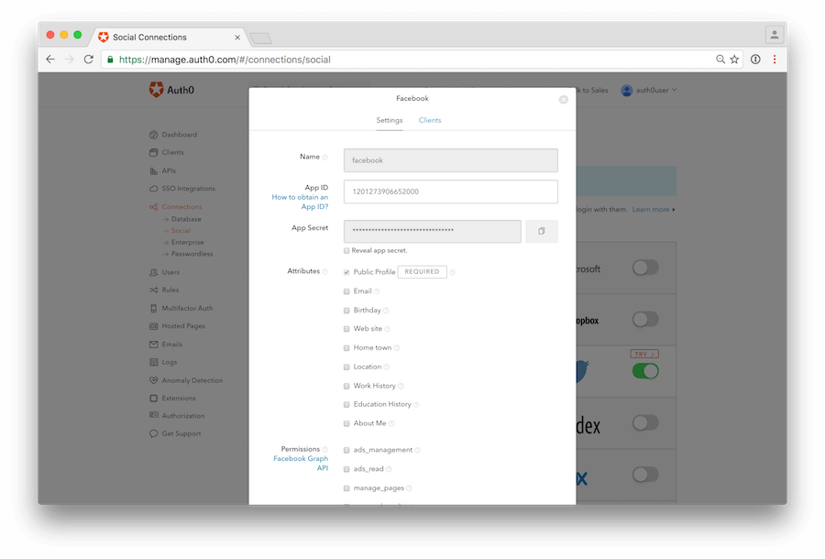Collapse the Connections sidebar section
The width and height of the screenshot is (825, 559).
click(181, 207)
